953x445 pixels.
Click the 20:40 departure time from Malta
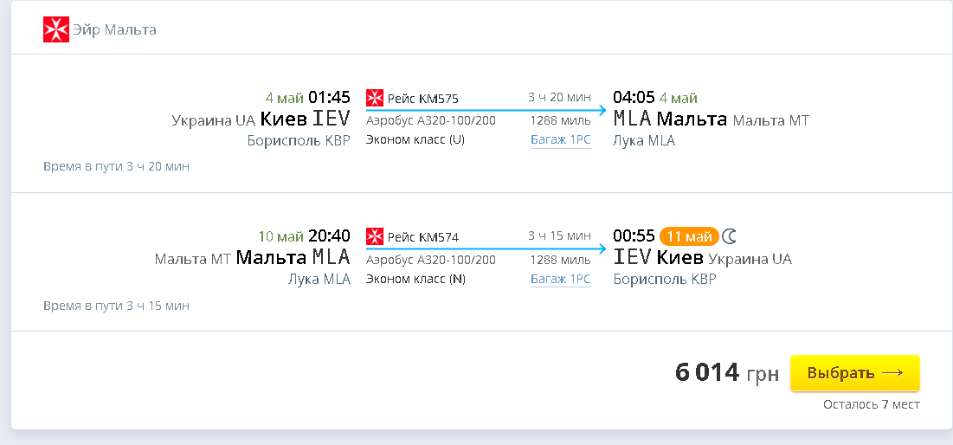tap(329, 235)
